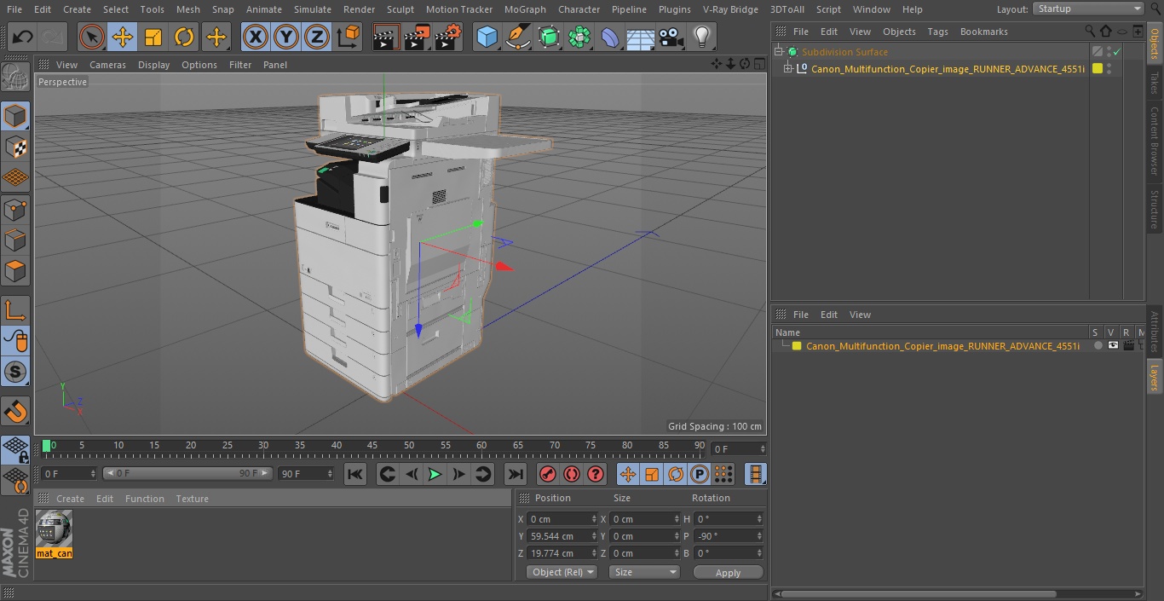The width and height of the screenshot is (1164, 601).
Task: Add a Camera object
Action: tap(671, 37)
